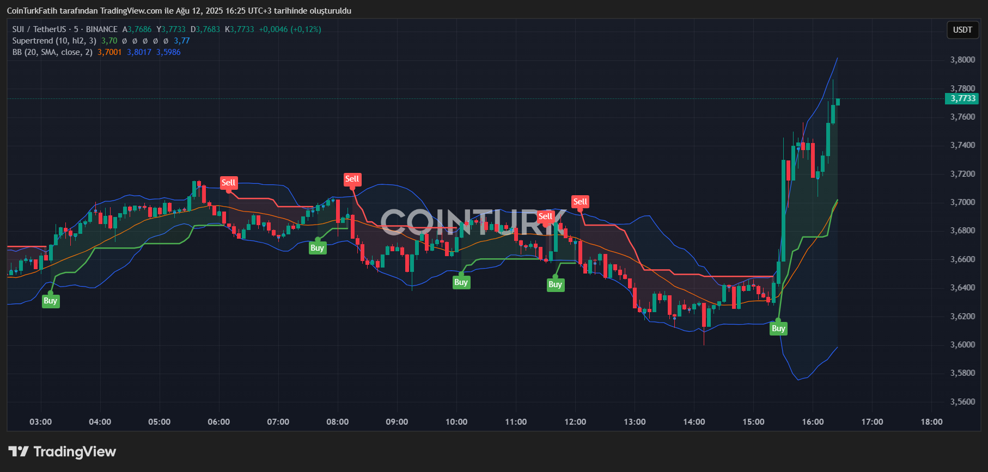Click the change value +0,0046 (+0,12%)
This screenshot has width=988, height=472.
[x=290, y=29]
